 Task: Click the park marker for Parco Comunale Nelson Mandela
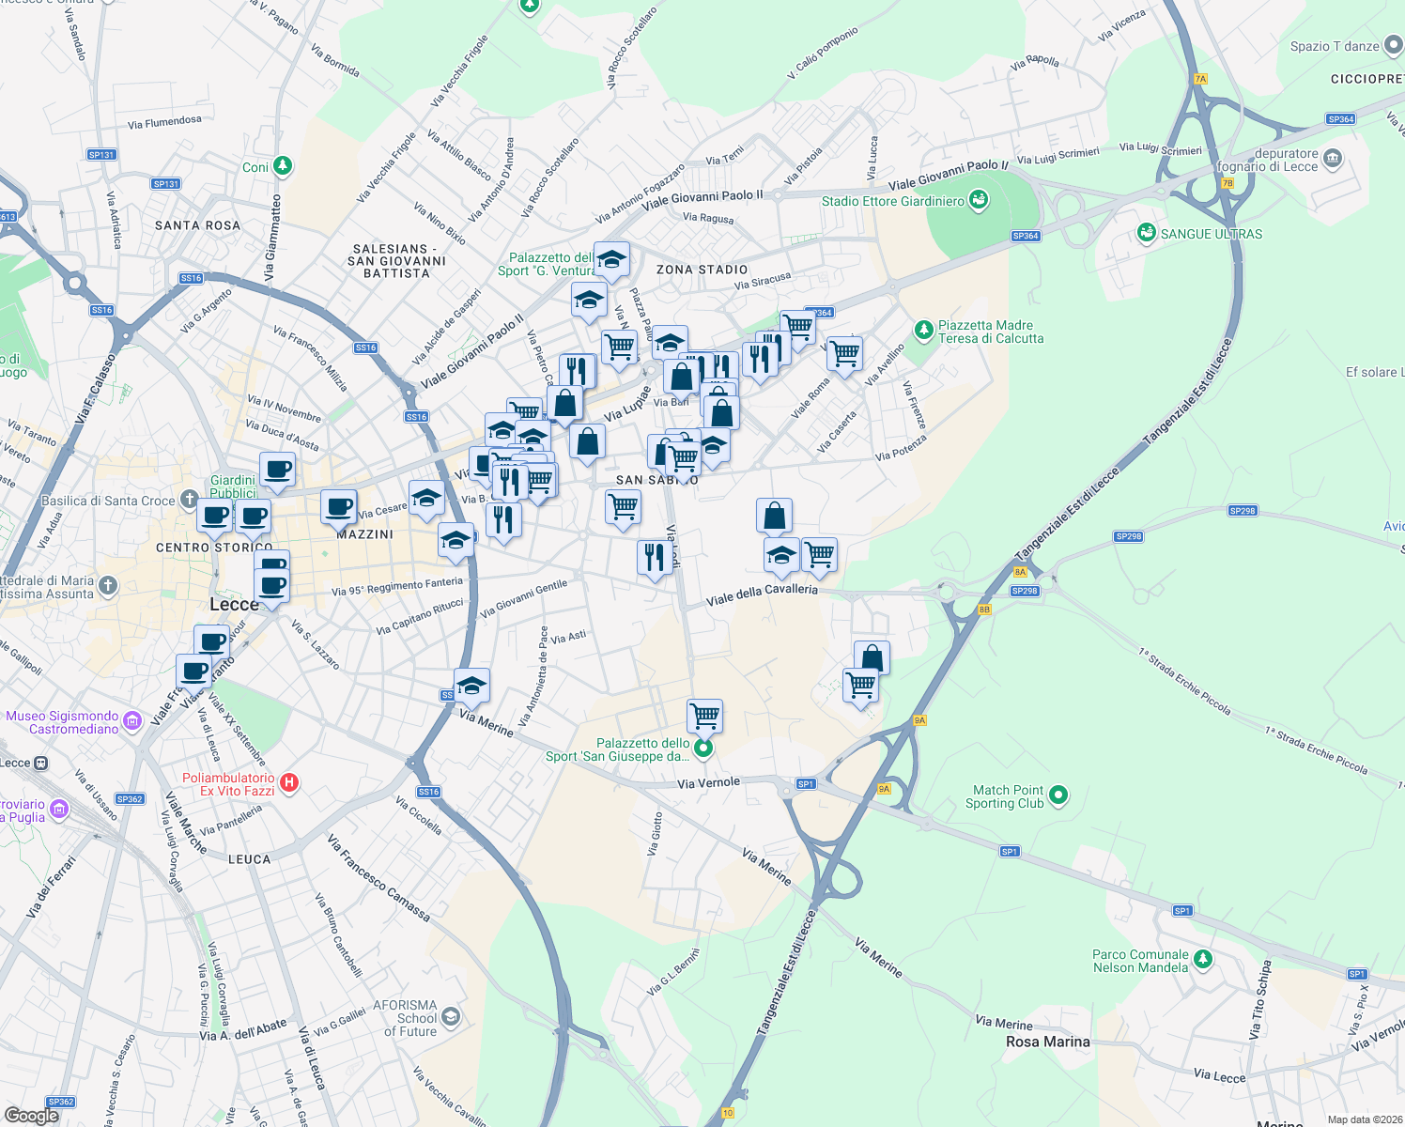pyautogui.click(x=1202, y=961)
